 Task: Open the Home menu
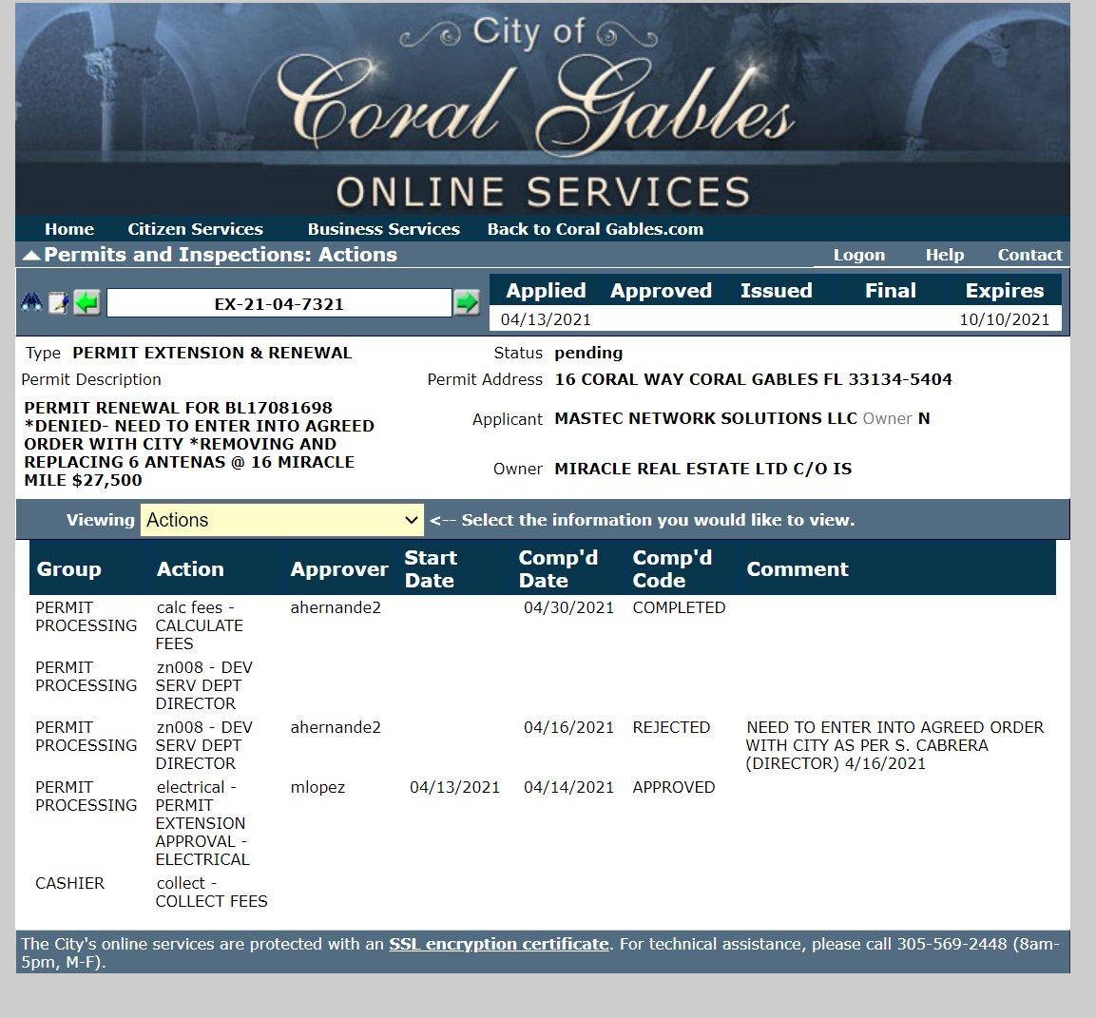tap(69, 229)
